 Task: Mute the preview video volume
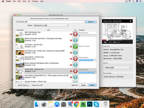point(110,42)
